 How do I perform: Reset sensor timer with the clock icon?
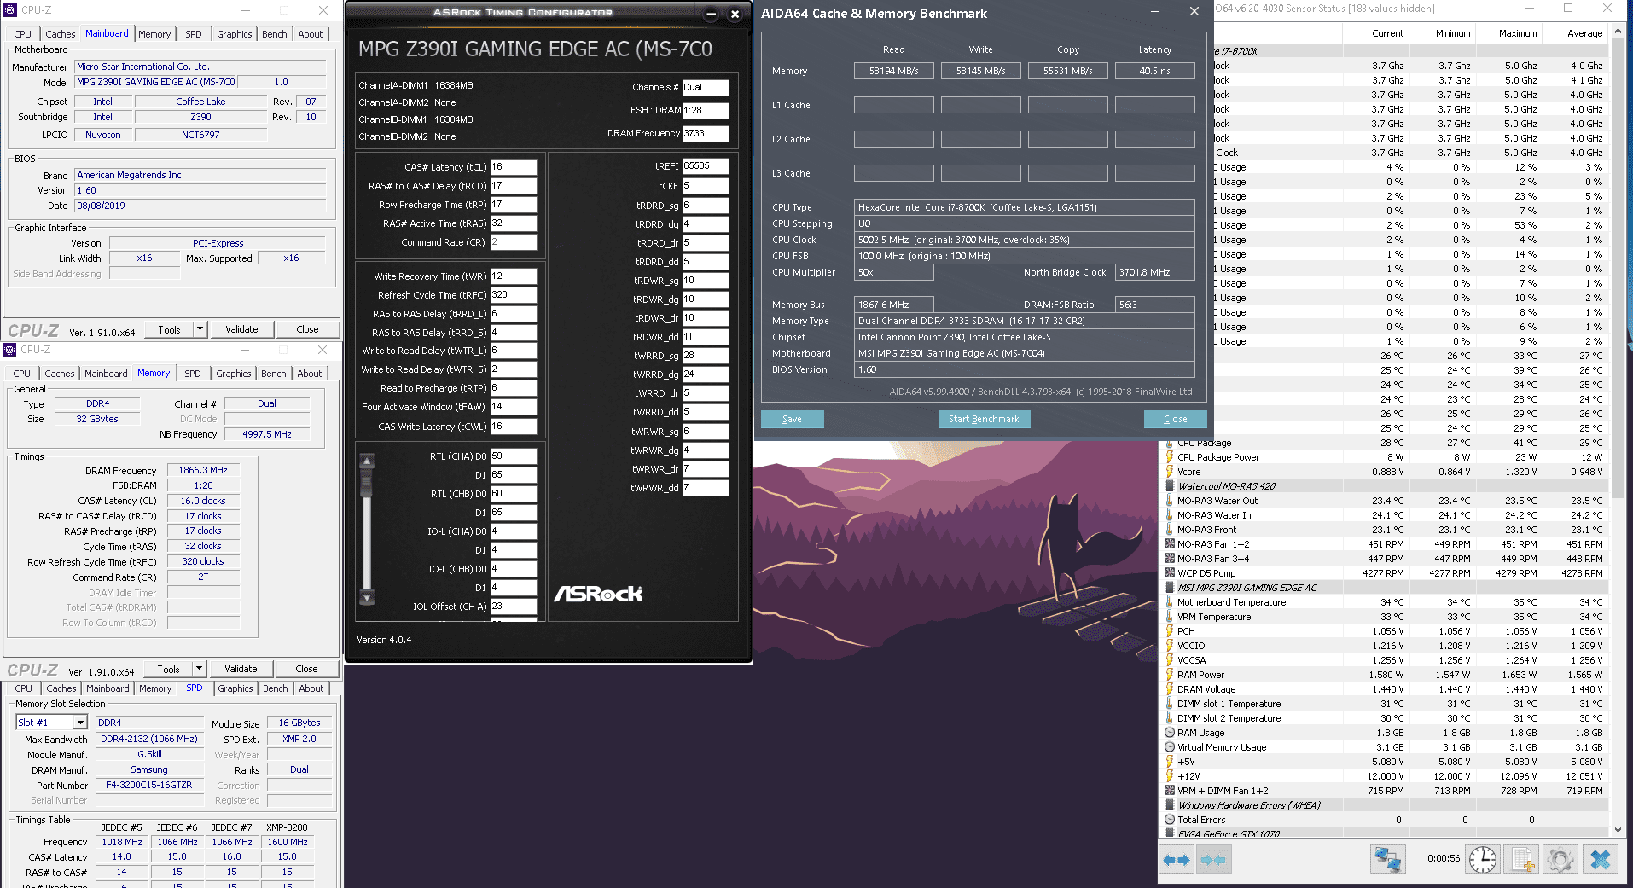click(x=1483, y=860)
